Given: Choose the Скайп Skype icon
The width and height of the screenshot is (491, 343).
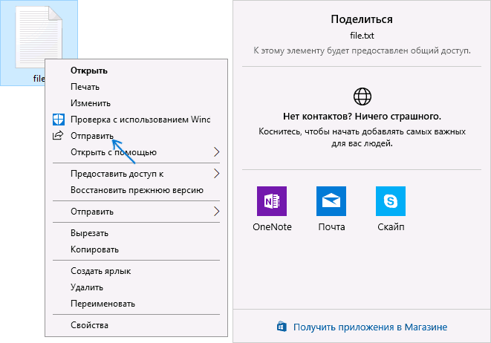Looking at the screenshot, I should click(x=391, y=201).
